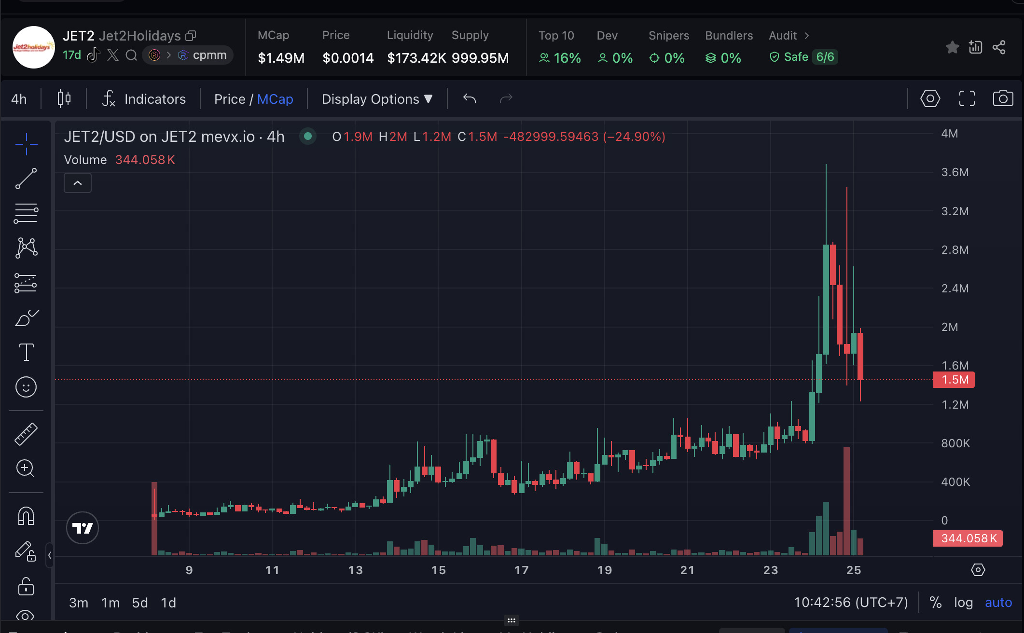Screen dimensions: 1024x633
Task: Undo the last chart action
Action: pyautogui.click(x=470, y=99)
